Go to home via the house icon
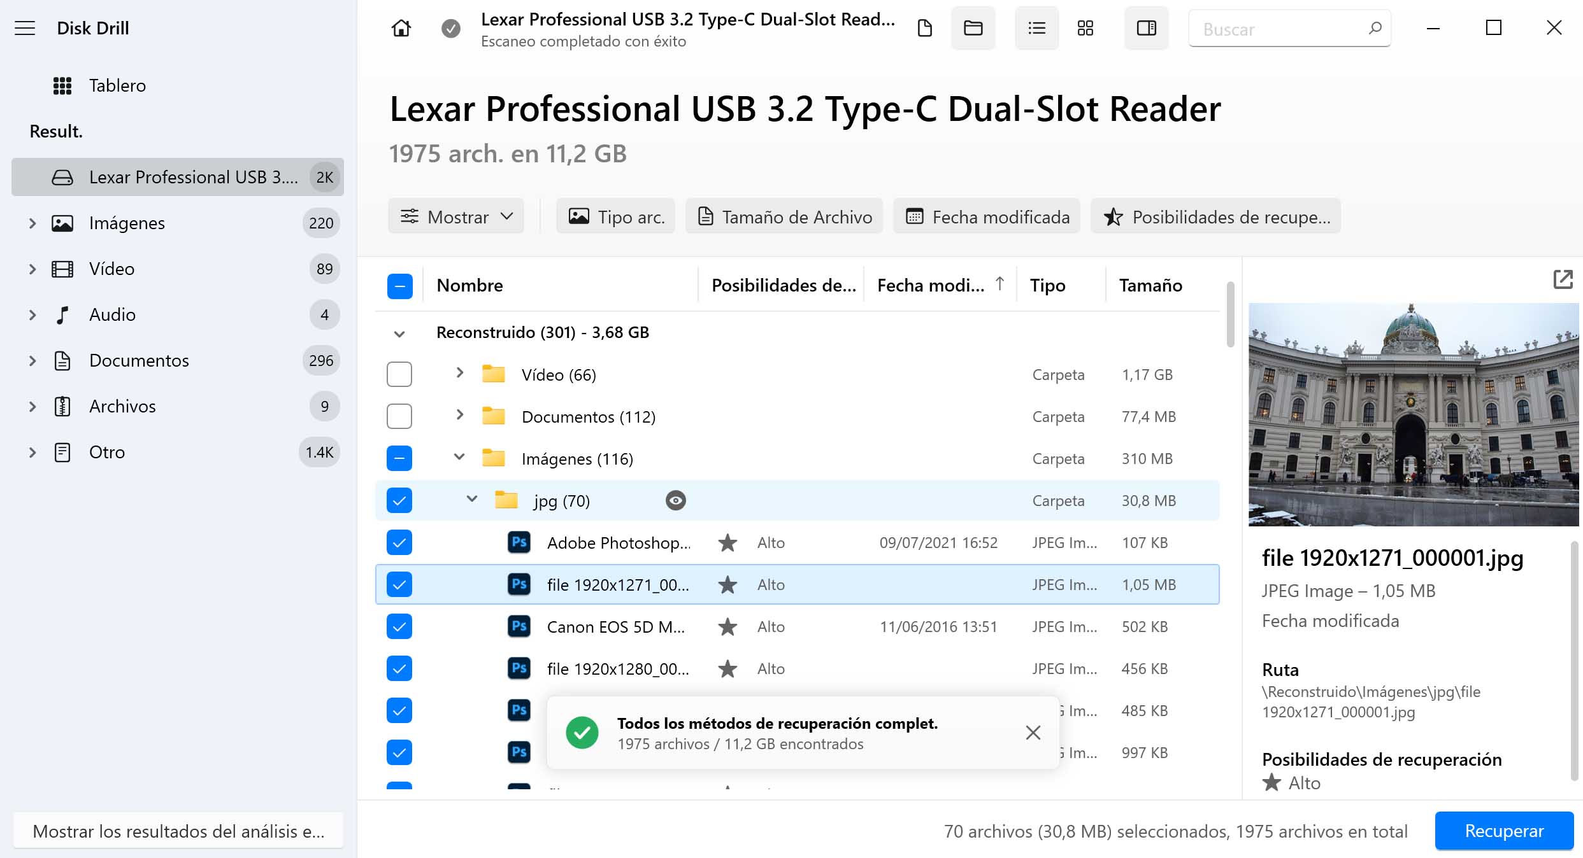The height and width of the screenshot is (858, 1583). (401, 28)
